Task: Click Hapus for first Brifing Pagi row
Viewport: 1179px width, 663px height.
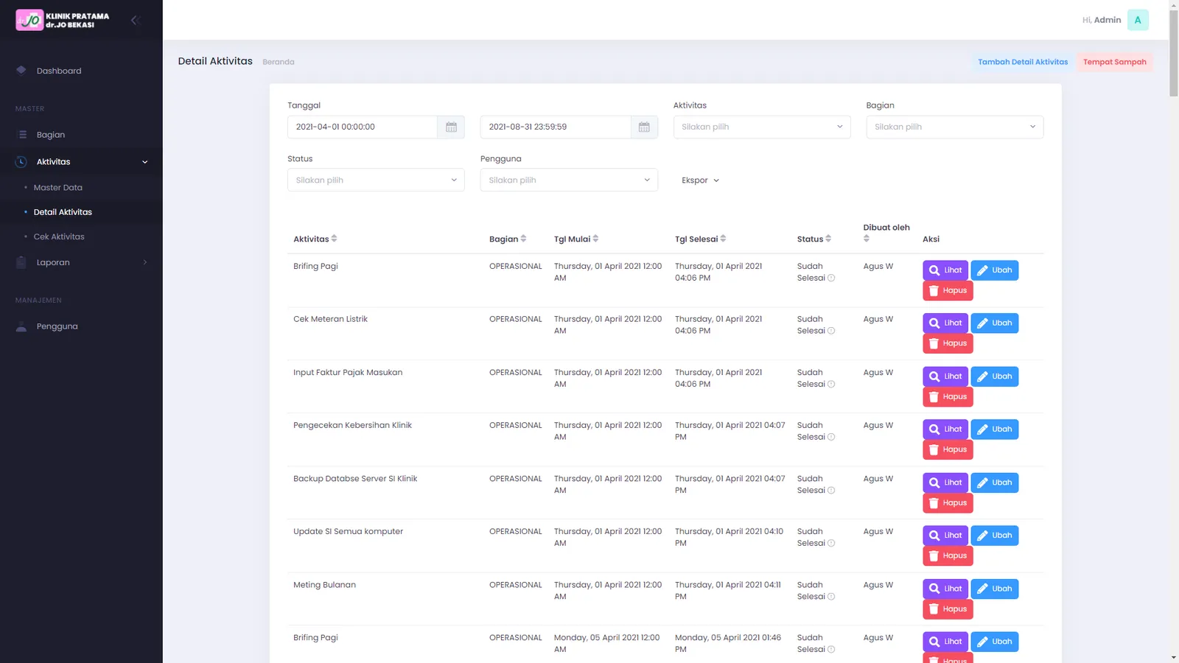Action: click(948, 291)
